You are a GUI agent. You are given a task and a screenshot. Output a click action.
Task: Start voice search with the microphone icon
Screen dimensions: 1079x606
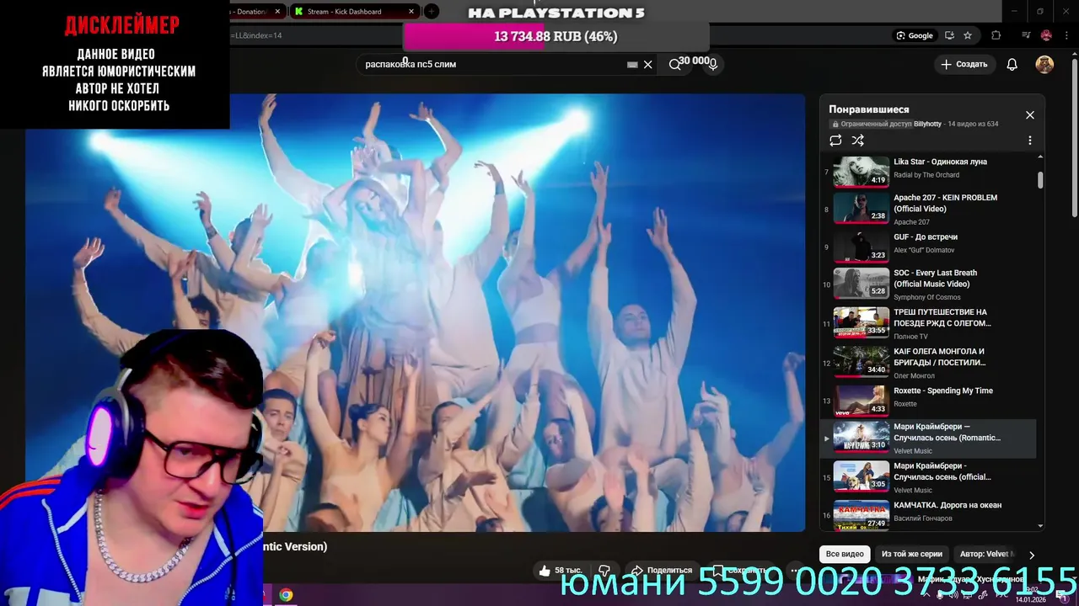(x=713, y=65)
